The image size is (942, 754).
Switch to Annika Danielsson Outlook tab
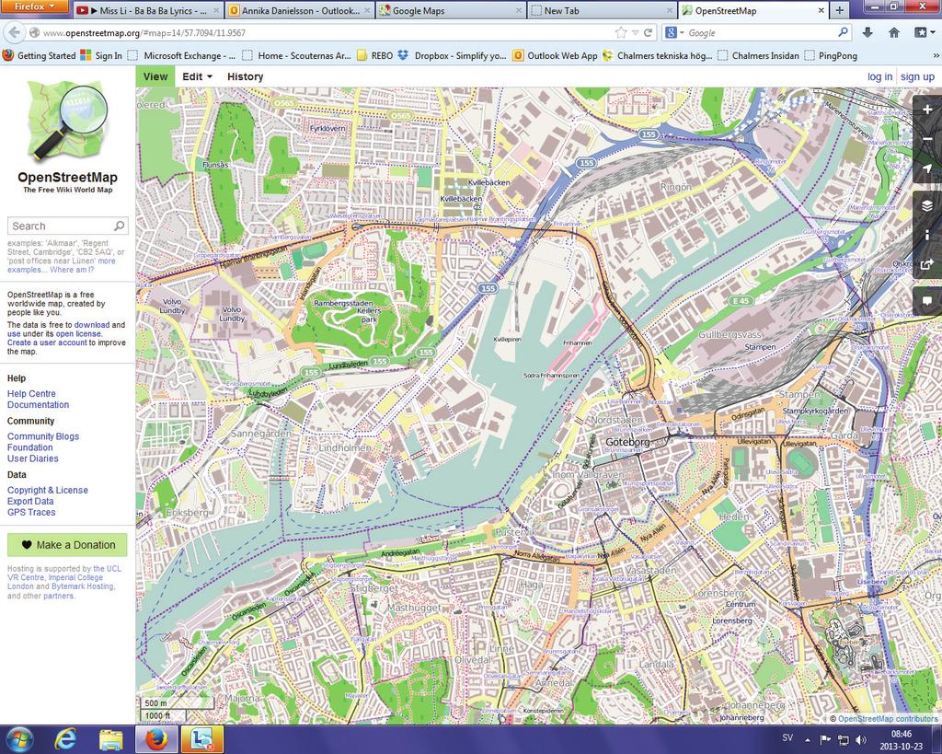point(301,10)
